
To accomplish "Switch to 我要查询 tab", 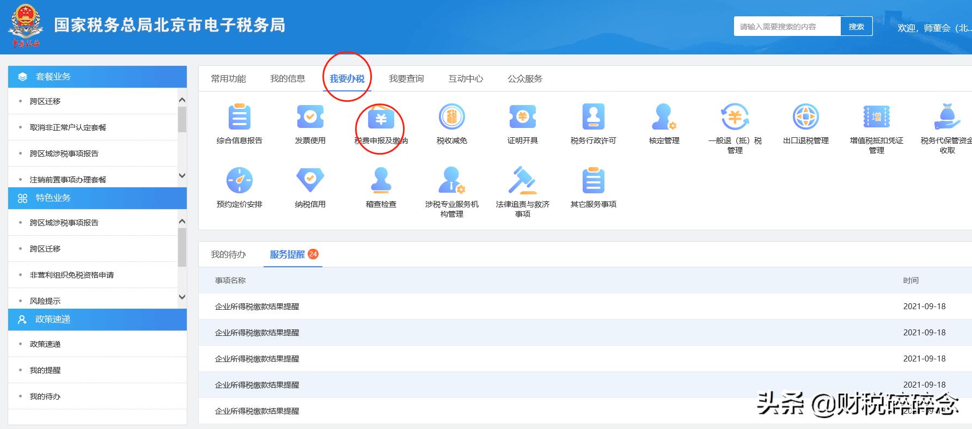I will click(x=406, y=79).
